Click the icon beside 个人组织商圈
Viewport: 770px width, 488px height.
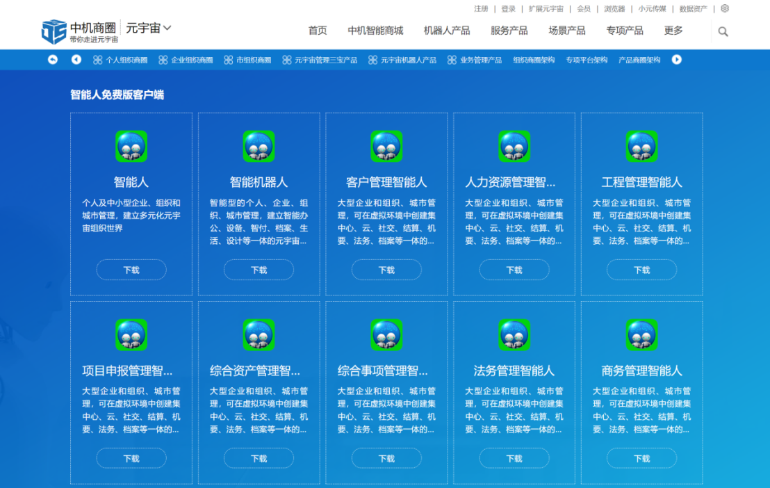tap(97, 60)
